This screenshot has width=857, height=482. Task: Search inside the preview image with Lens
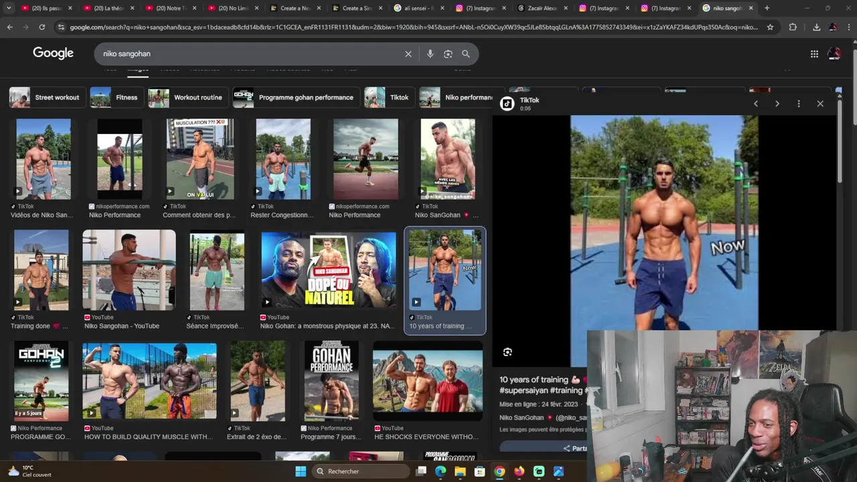pos(508,352)
